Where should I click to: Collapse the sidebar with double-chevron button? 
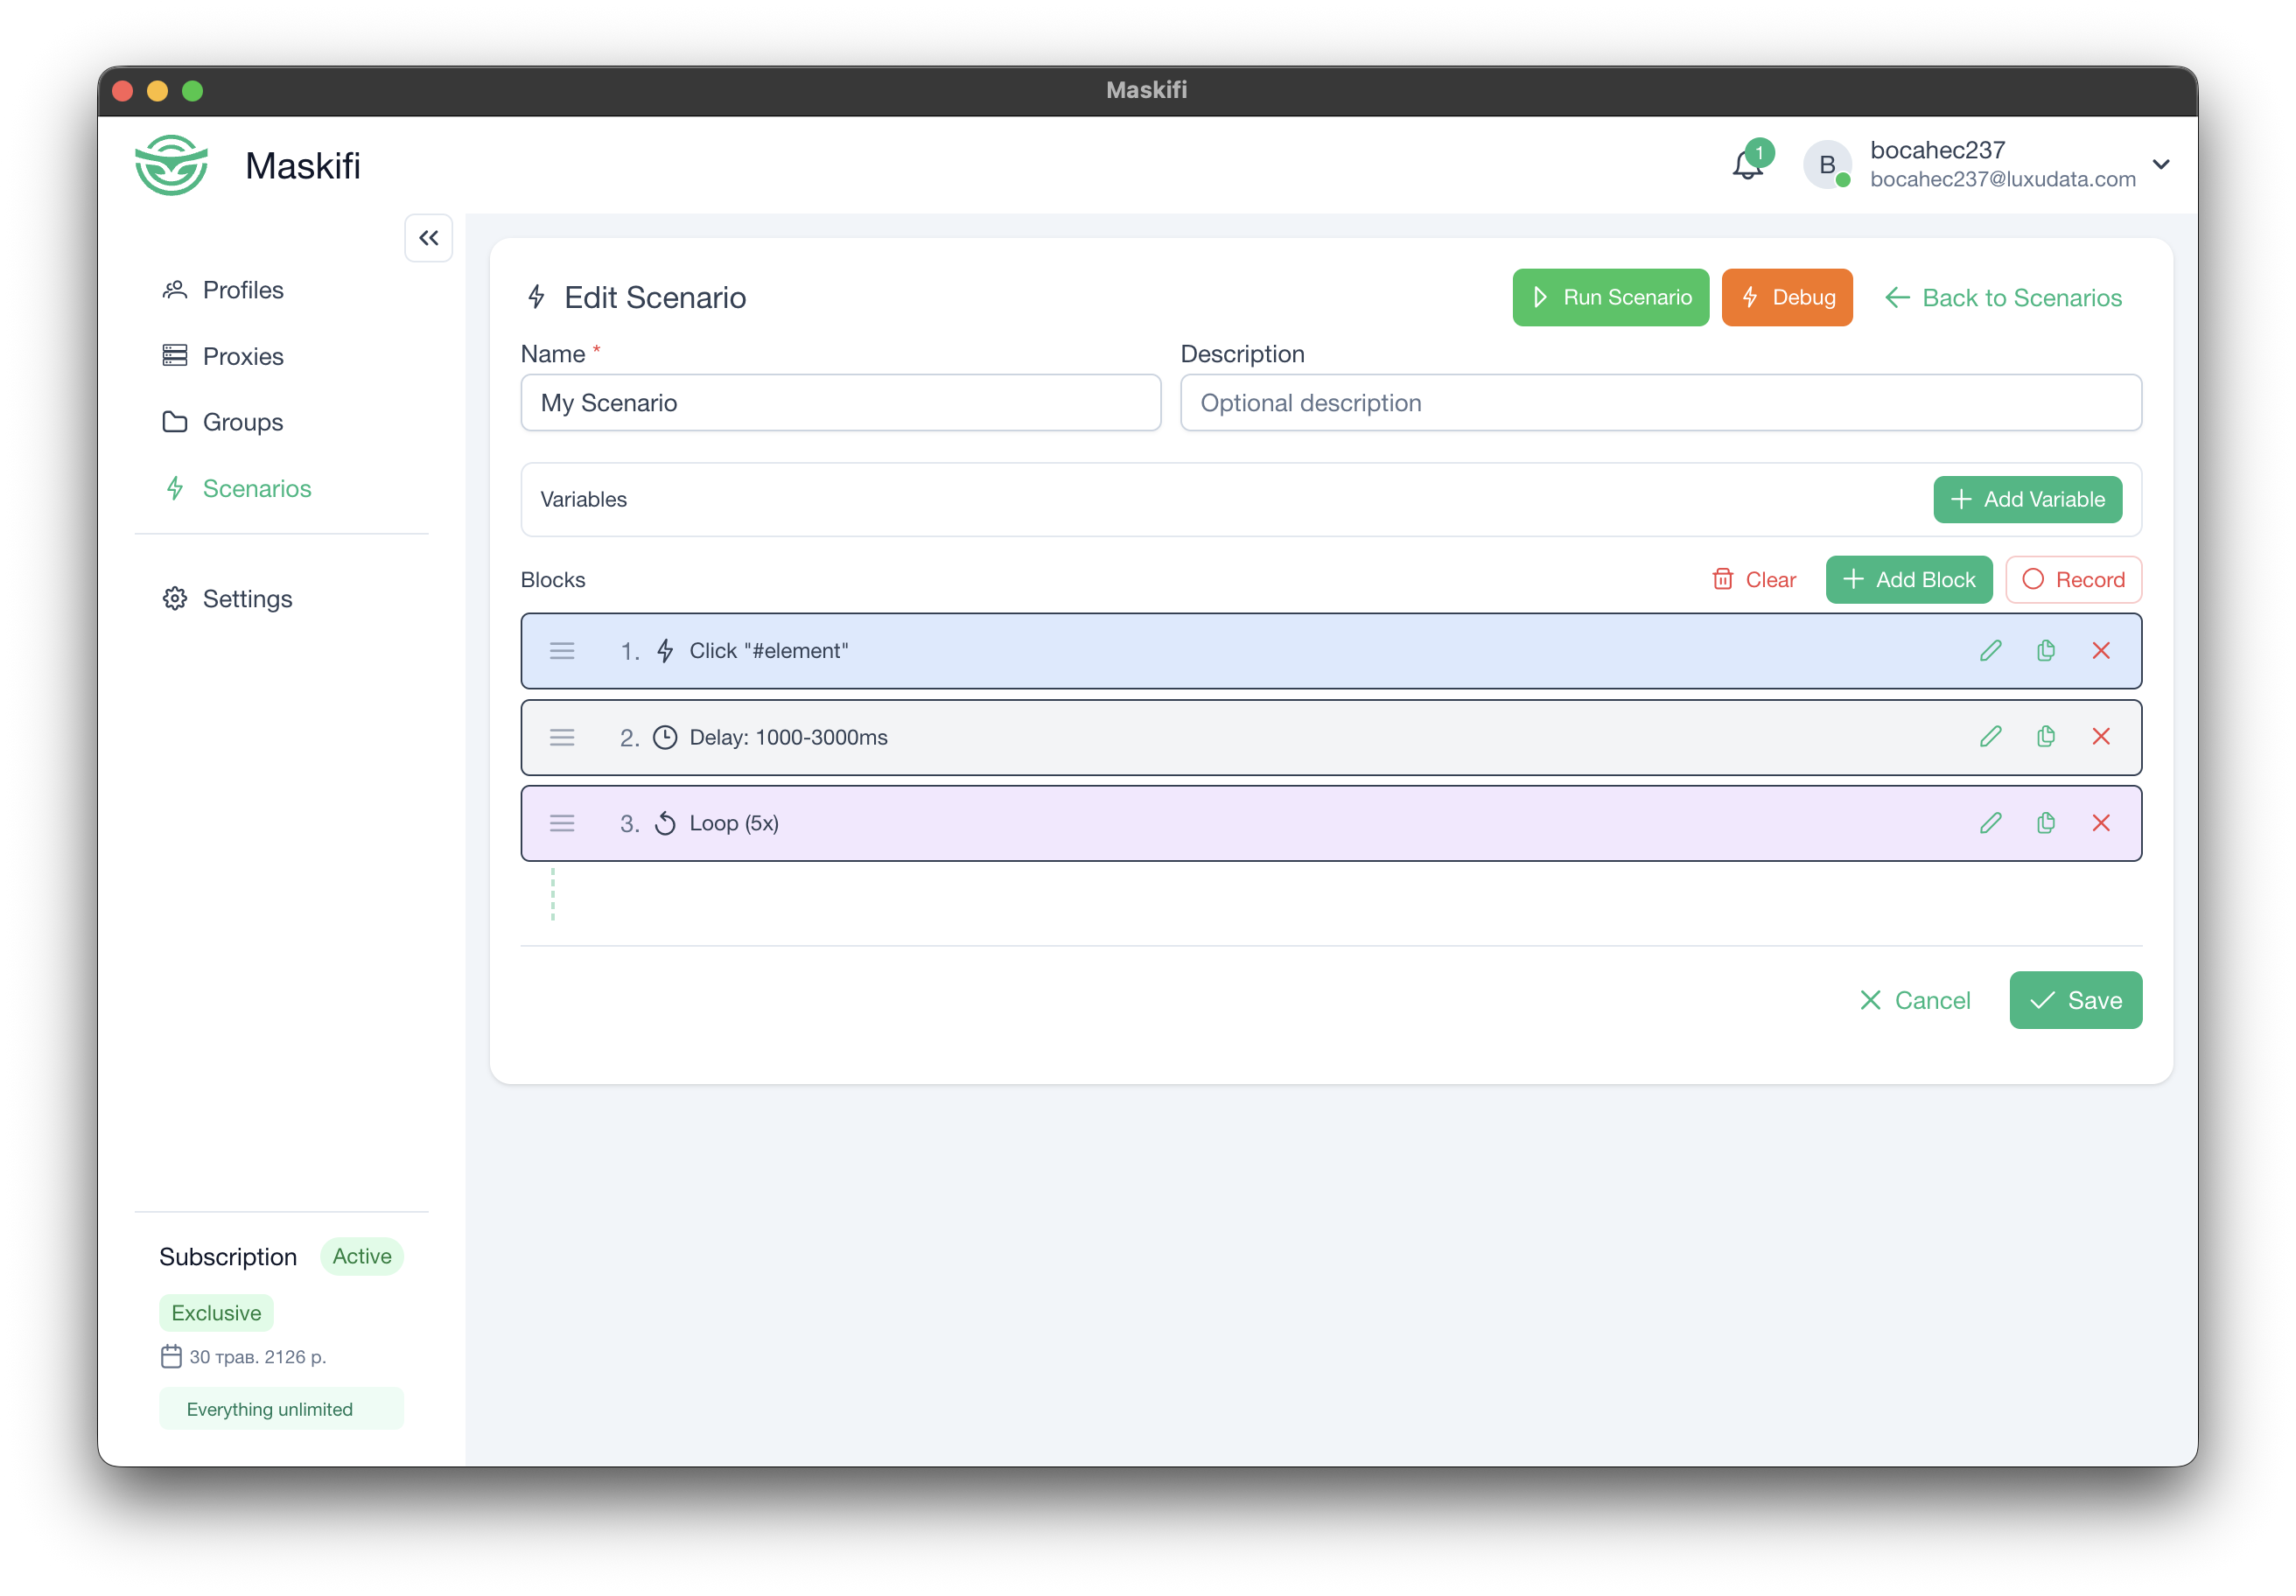coord(429,238)
